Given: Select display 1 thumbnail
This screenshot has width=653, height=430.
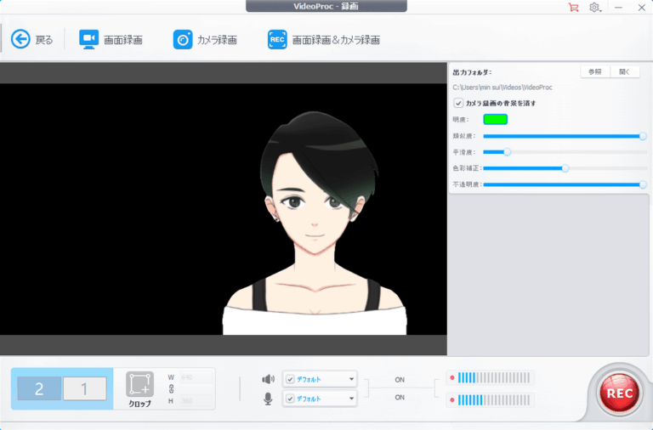Looking at the screenshot, I should pyautogui.click(x=84, y=388).
